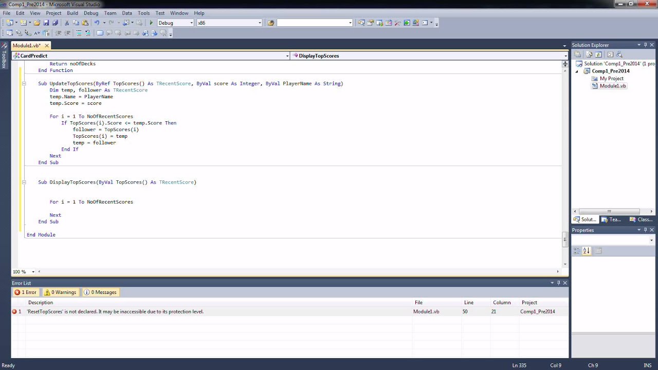Open the x86 platform dropdown
Viewport: 658px width, 370px height.
pyautogui.click(x=260, y=23)
